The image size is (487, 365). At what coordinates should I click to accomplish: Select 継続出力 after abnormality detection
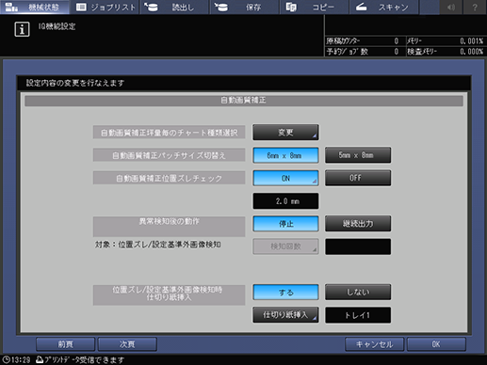click(358, 224)
